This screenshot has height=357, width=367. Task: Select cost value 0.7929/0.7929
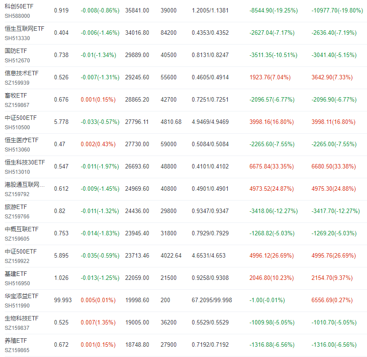210,234
